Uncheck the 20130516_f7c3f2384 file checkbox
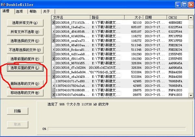The width and height of the screenshot is (195, 137). 54,68
